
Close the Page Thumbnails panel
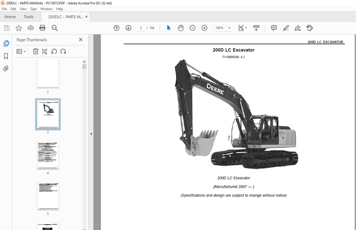click(x=80, y=40)
